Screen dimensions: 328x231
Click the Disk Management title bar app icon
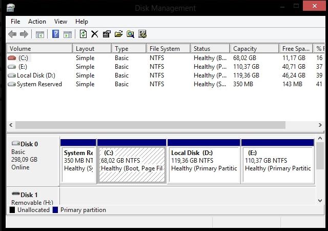[10, 8]
